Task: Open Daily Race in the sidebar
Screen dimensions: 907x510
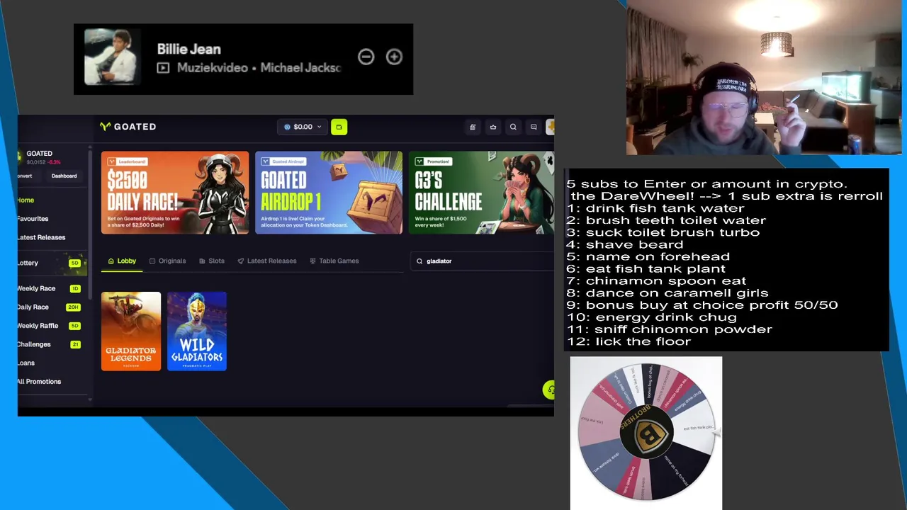Action: 33,307
